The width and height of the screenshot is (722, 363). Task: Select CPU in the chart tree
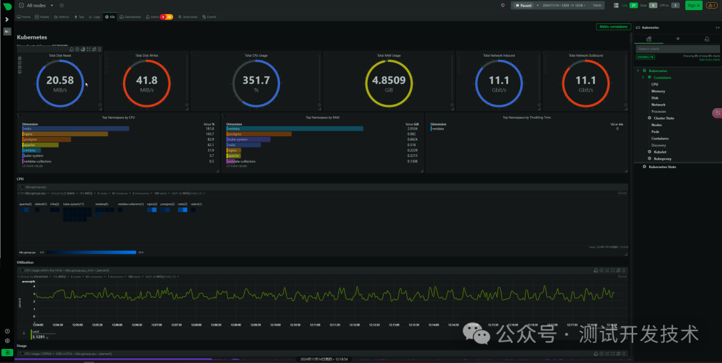tap(654, 85)
